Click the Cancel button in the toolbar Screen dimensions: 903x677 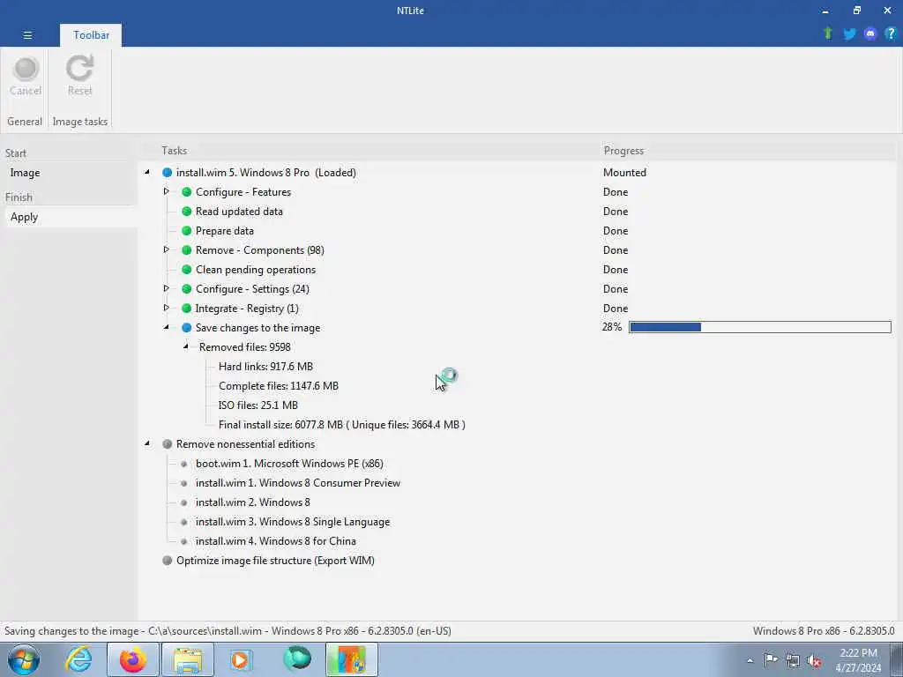[26, 76]
